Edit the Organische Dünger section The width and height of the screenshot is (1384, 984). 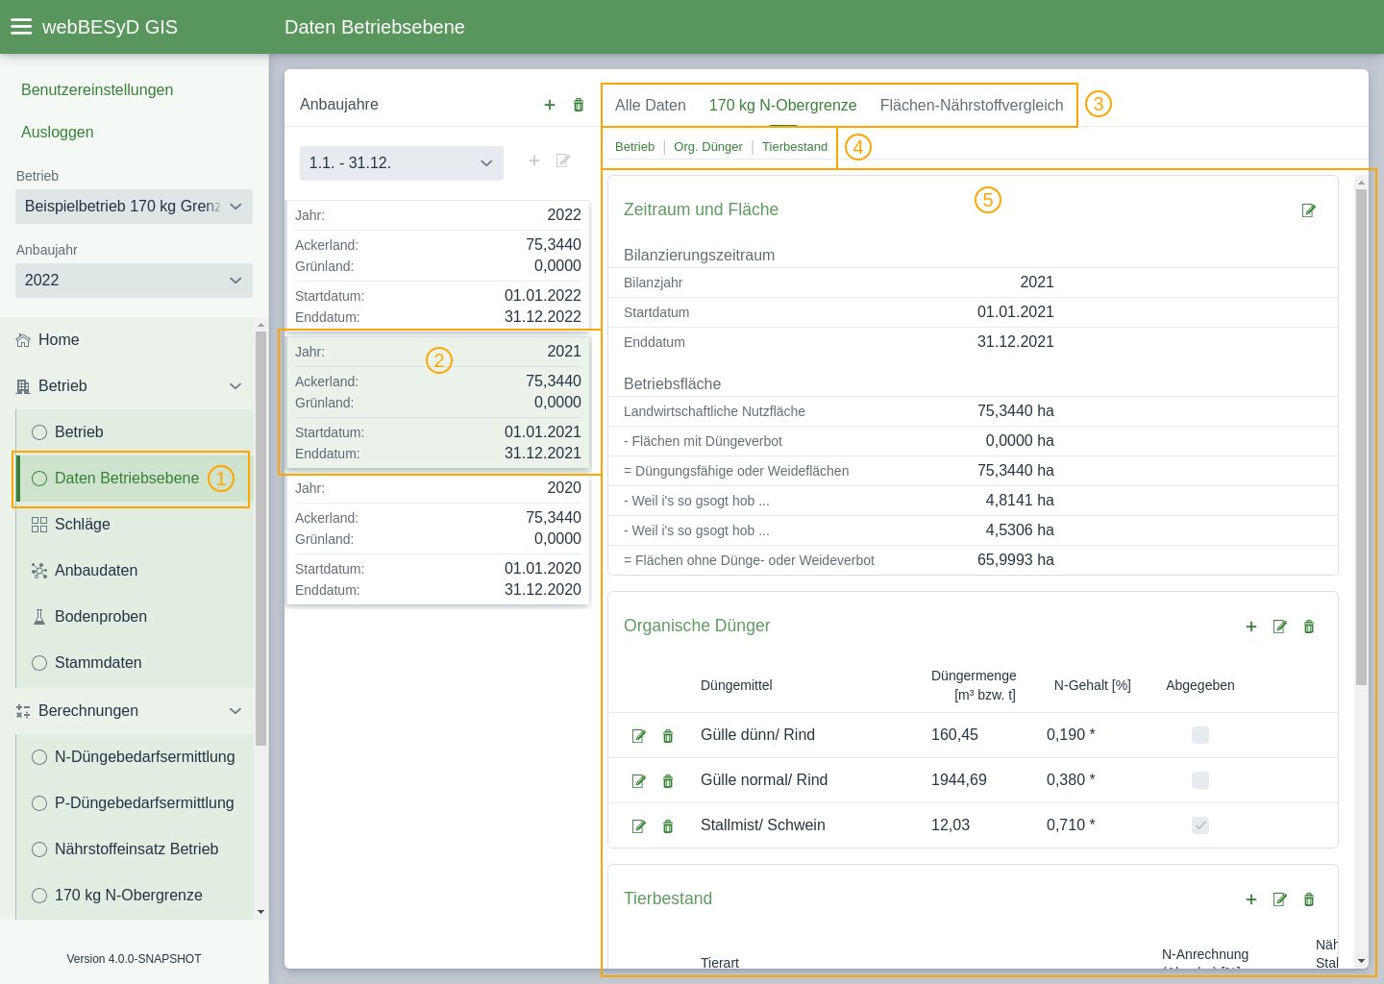1280,627
